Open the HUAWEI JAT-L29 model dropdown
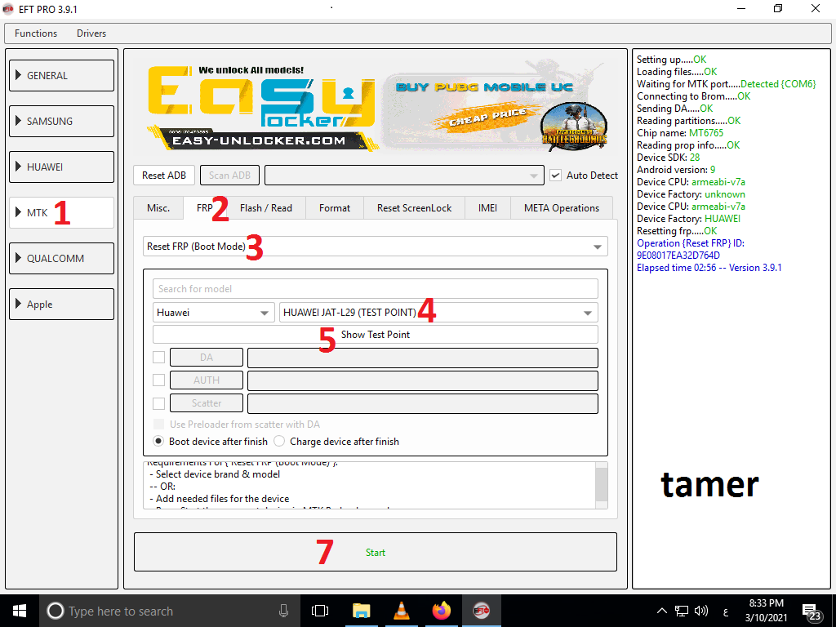Image resolution: width=836 pixels, height=627 pixels. coord(438,313)
